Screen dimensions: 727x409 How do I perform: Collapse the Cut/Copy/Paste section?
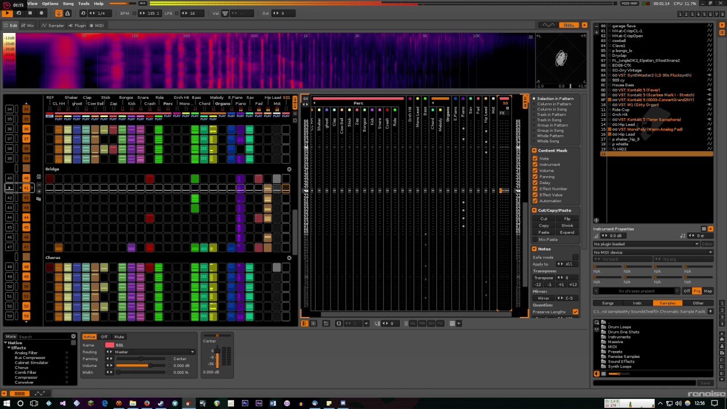pyautogui.click(x=534, y=210)
